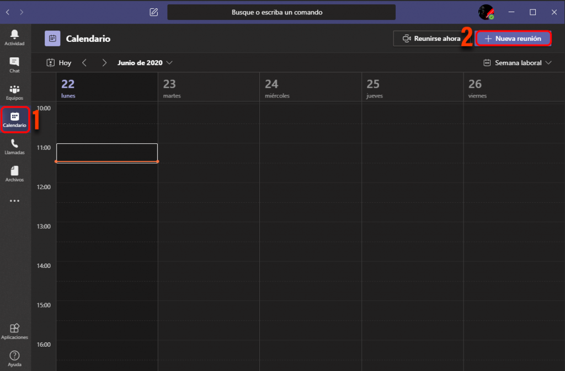Image resolution: width=565 pixels, height=371 pixels.
Task: Navigate back a week with the left chevron
Action: click(84, 62)
